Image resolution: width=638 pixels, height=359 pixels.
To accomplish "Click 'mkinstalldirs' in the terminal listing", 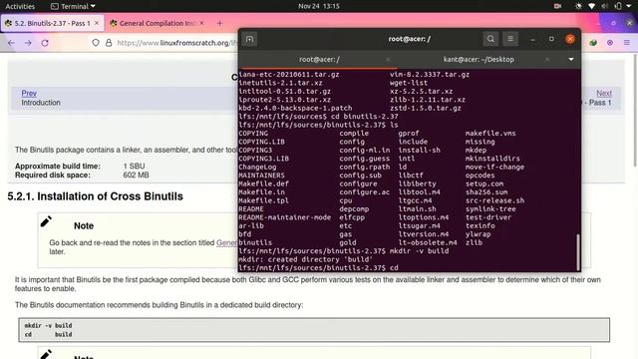I will (492, 159).
